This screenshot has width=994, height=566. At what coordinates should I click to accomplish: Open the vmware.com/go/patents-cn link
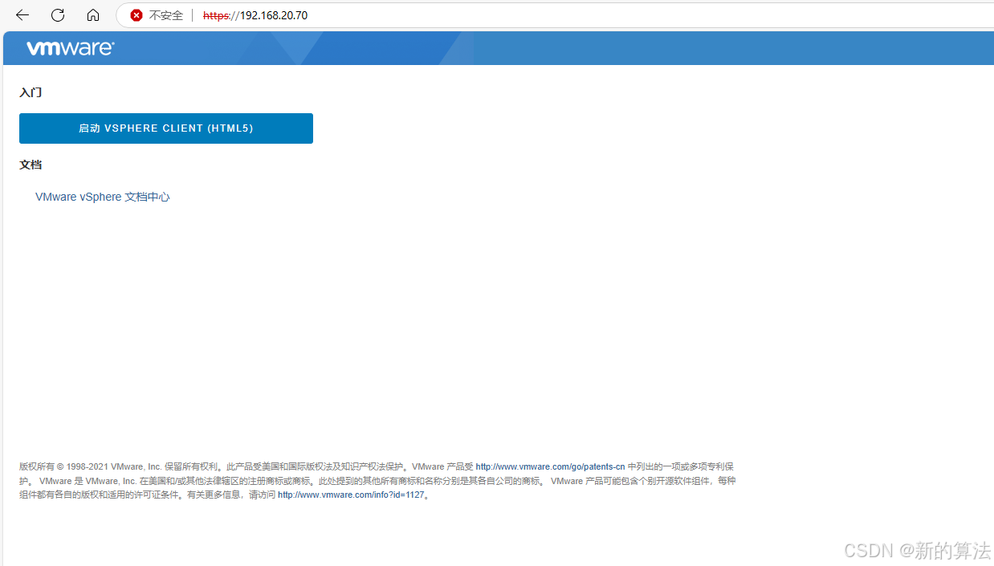click(x=550, y=466)
